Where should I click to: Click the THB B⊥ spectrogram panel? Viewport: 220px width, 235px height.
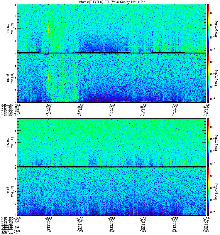click(112, 28)
